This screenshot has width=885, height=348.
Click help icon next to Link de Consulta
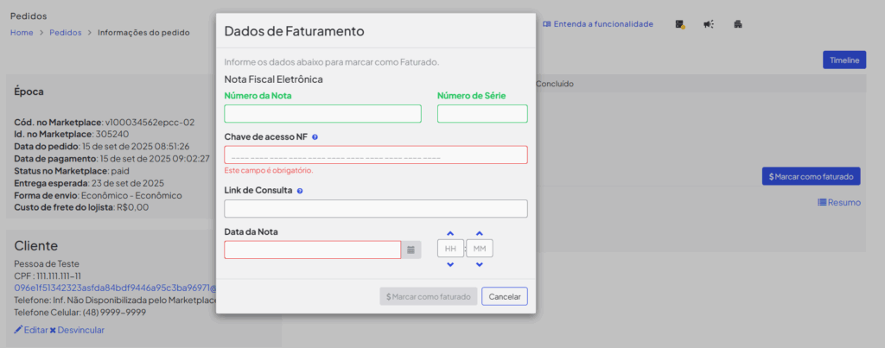point(300,191)
